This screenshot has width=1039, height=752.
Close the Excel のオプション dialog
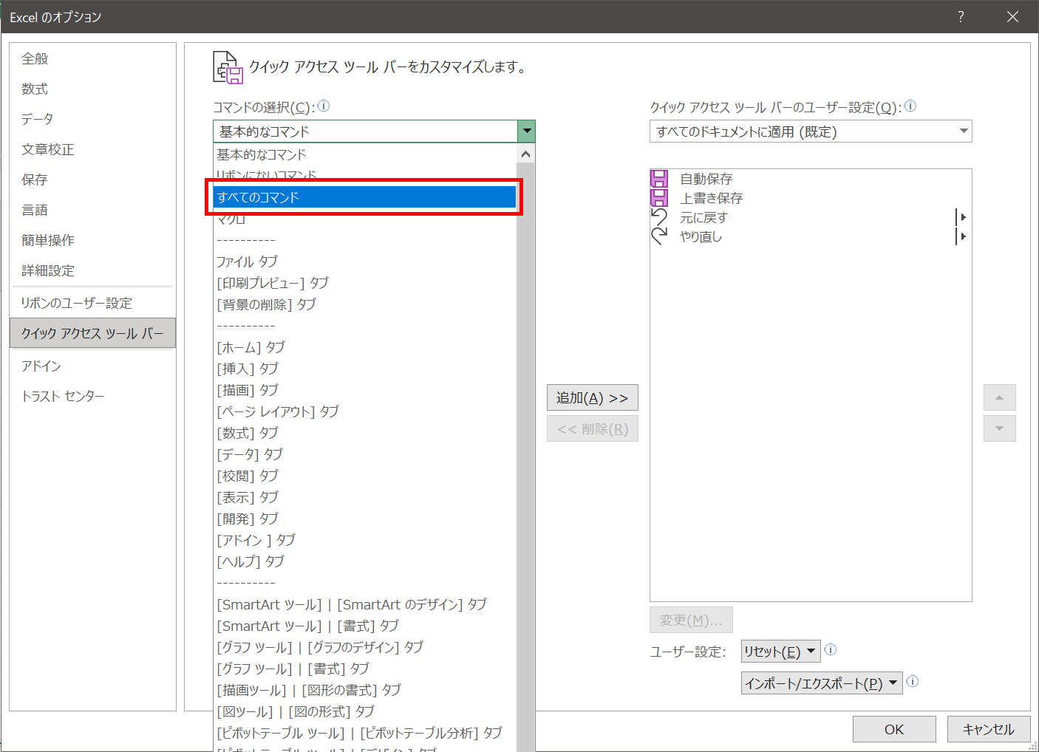pos(1012,17)
